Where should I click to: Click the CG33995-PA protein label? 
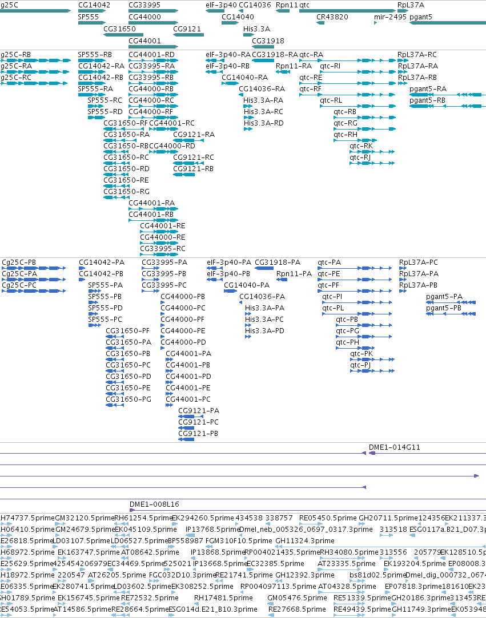tap(164, 262)
